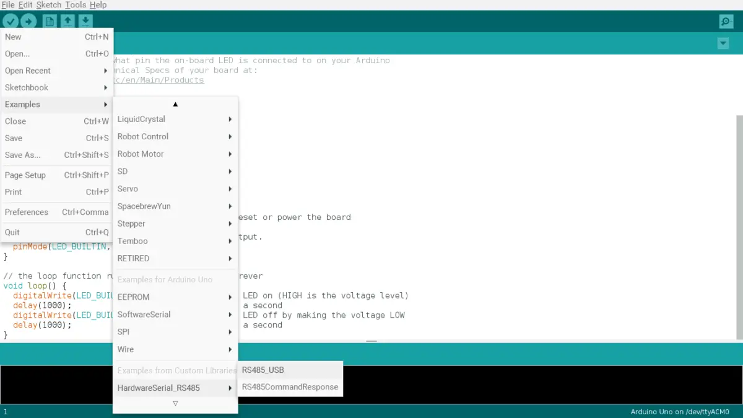Image resolution: width=743 pixels, height=418 pixels.
Task: Click the Open sketch icon in the toolbar
Action: click(x=67, y=20)
